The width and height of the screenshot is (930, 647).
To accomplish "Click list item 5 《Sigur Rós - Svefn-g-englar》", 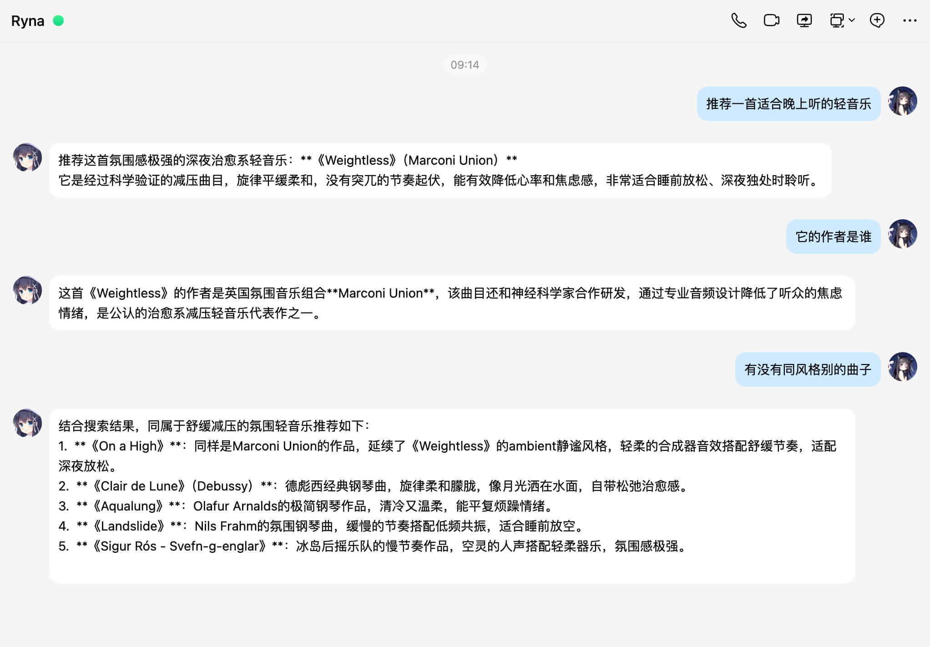I will (373, 546).
